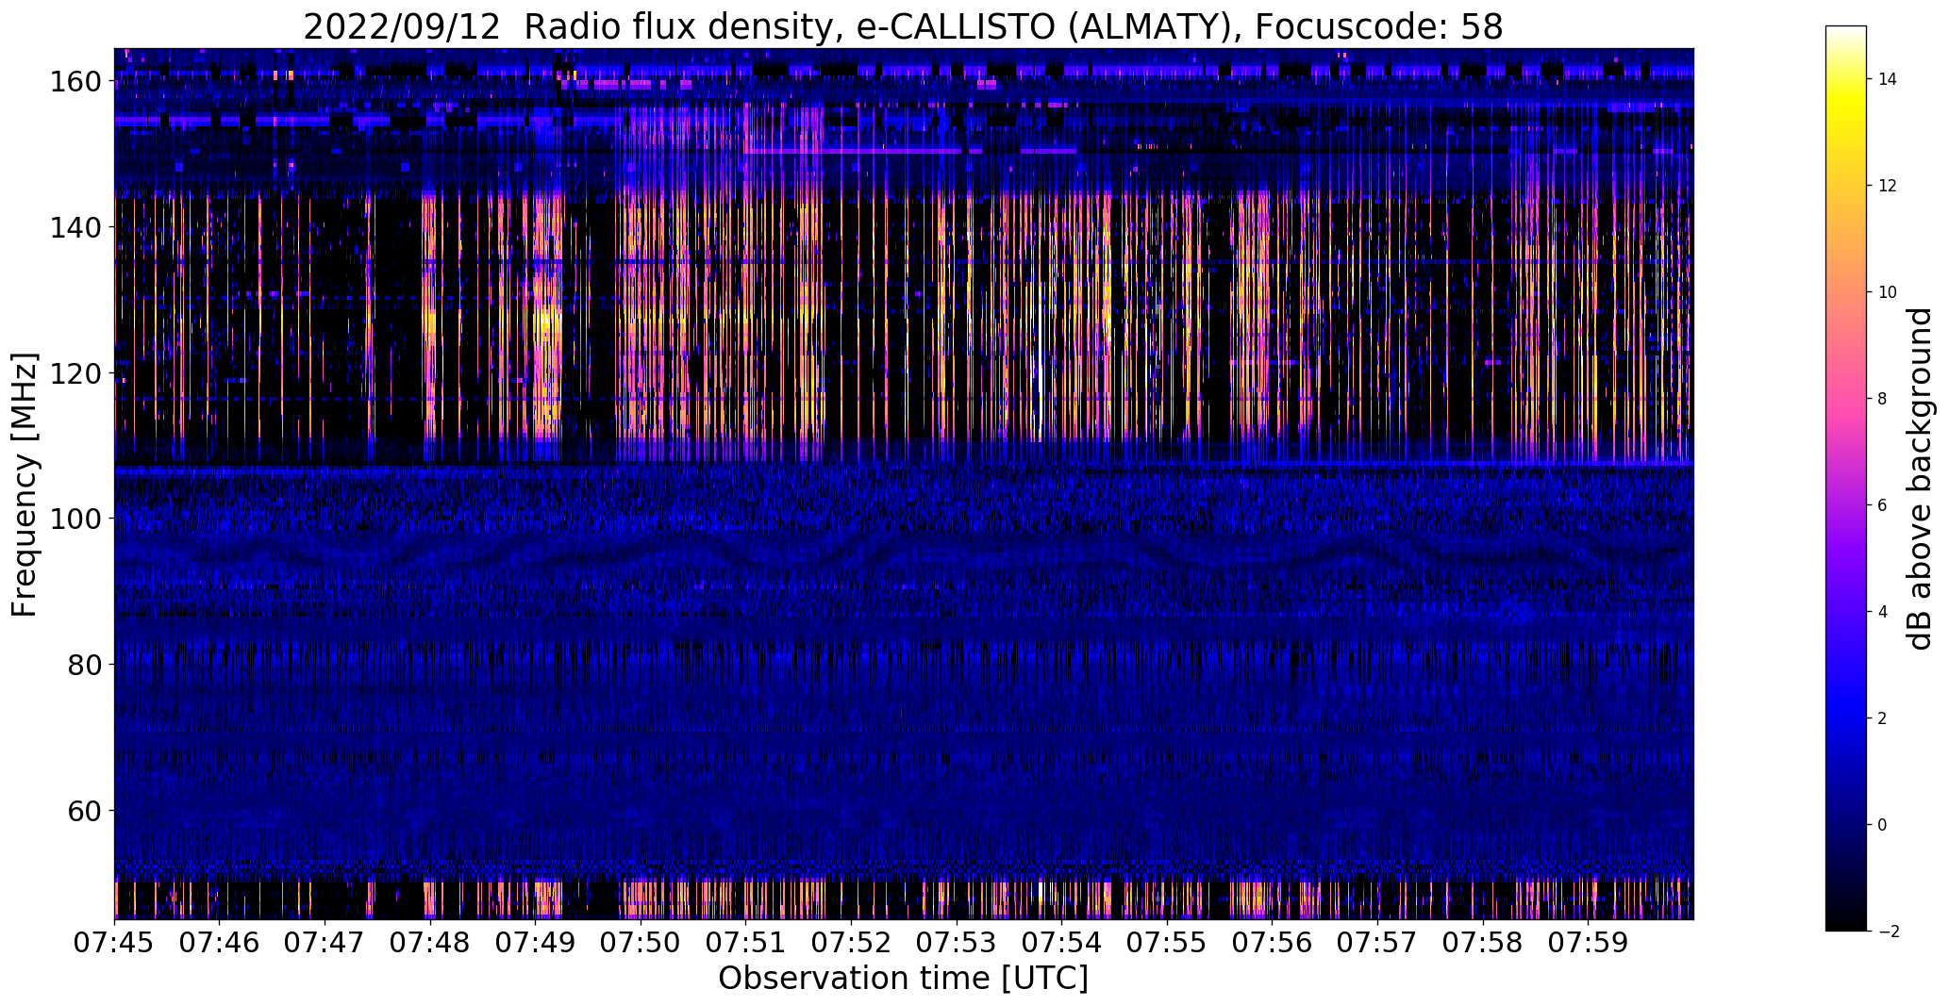Viewport: 1949px width, 1006px height.
Task: Click the 07:58 time tick label
Action: pyautogui.click(x=1483, y=943)
